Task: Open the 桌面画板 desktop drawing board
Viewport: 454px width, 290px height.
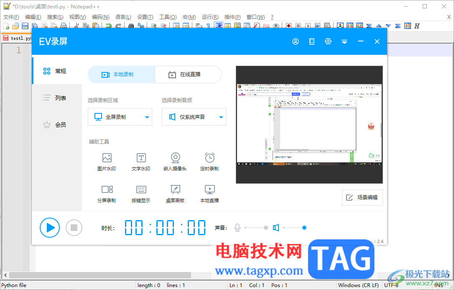Action: [x=175, y=194]
